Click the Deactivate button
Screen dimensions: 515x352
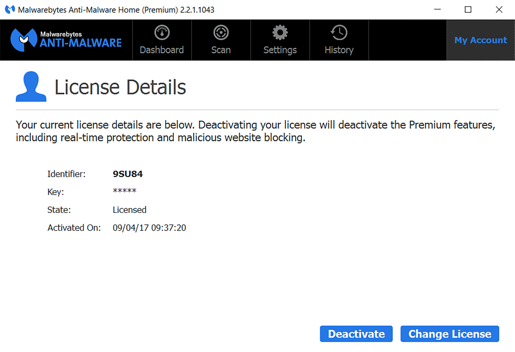pos(356,334)
